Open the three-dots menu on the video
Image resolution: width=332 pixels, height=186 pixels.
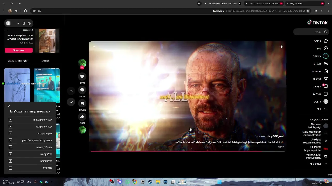click(95, 47)
